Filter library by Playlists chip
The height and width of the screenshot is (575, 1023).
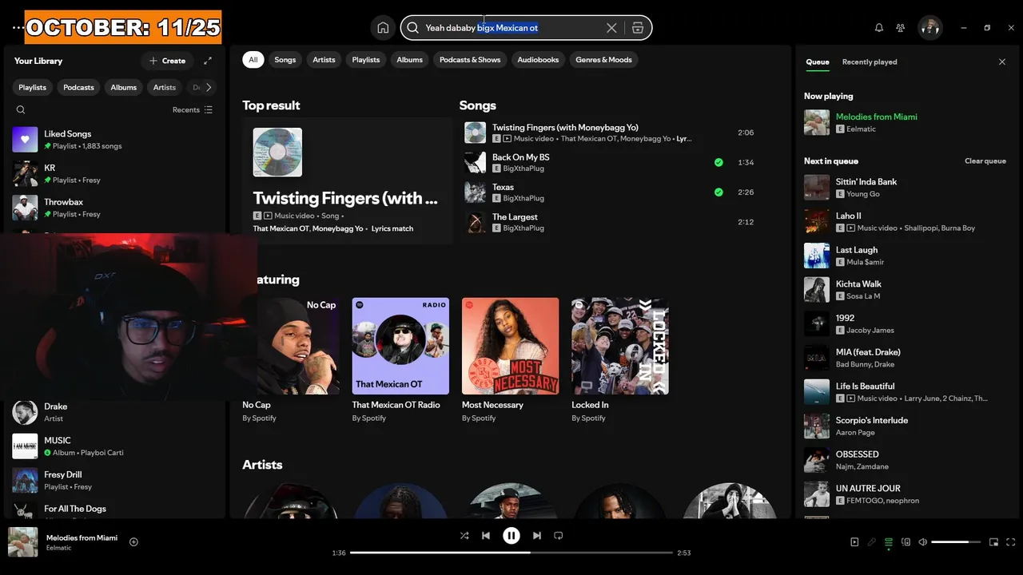point(33,88)
